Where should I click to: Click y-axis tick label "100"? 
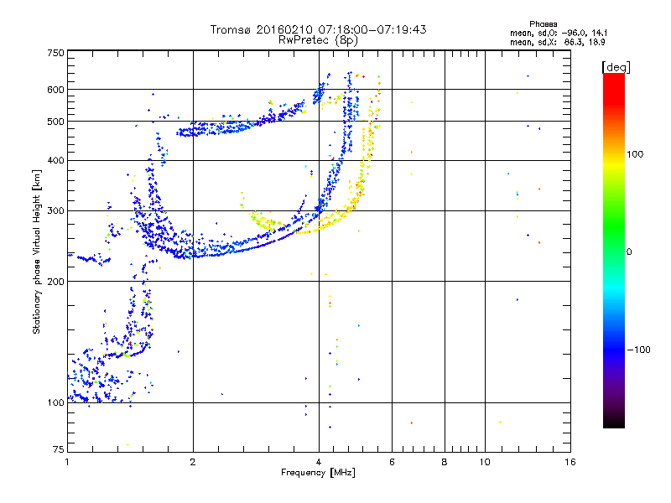[55, 402]
